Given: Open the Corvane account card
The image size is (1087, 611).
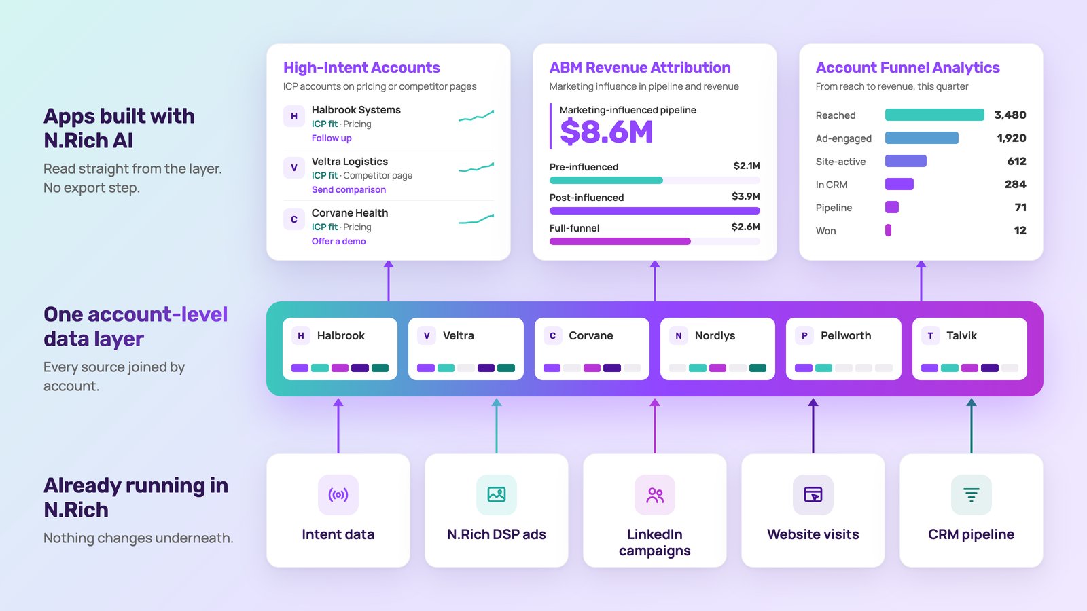Looking at the screenshot, I should (592, 349).
